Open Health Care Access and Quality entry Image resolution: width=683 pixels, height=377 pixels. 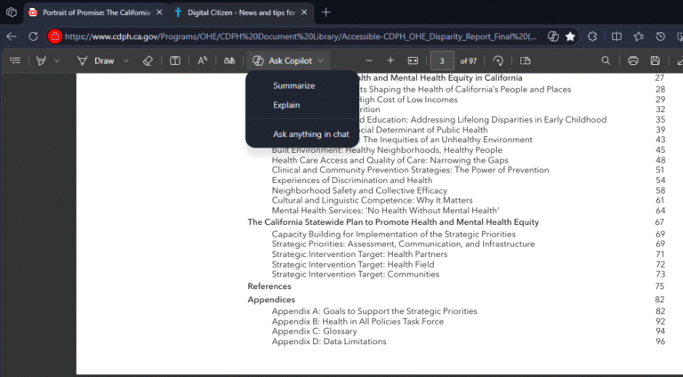click(390, 160)
